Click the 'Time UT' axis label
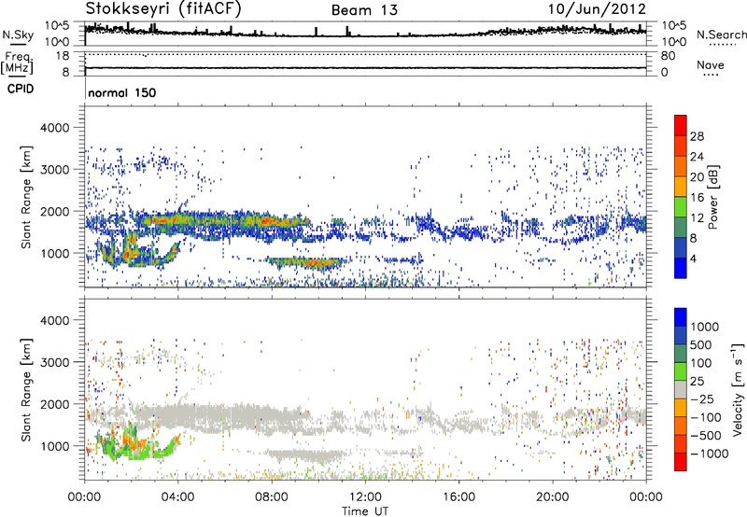The width and height of the screenshot is (747, 517). [365, 511]
